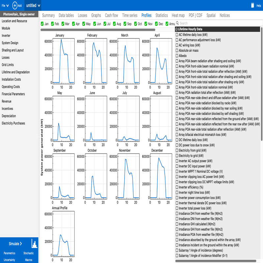Screen dimensions: 263x263
Task: Toggle the Sep month checkbox
Action: point(125,24)
